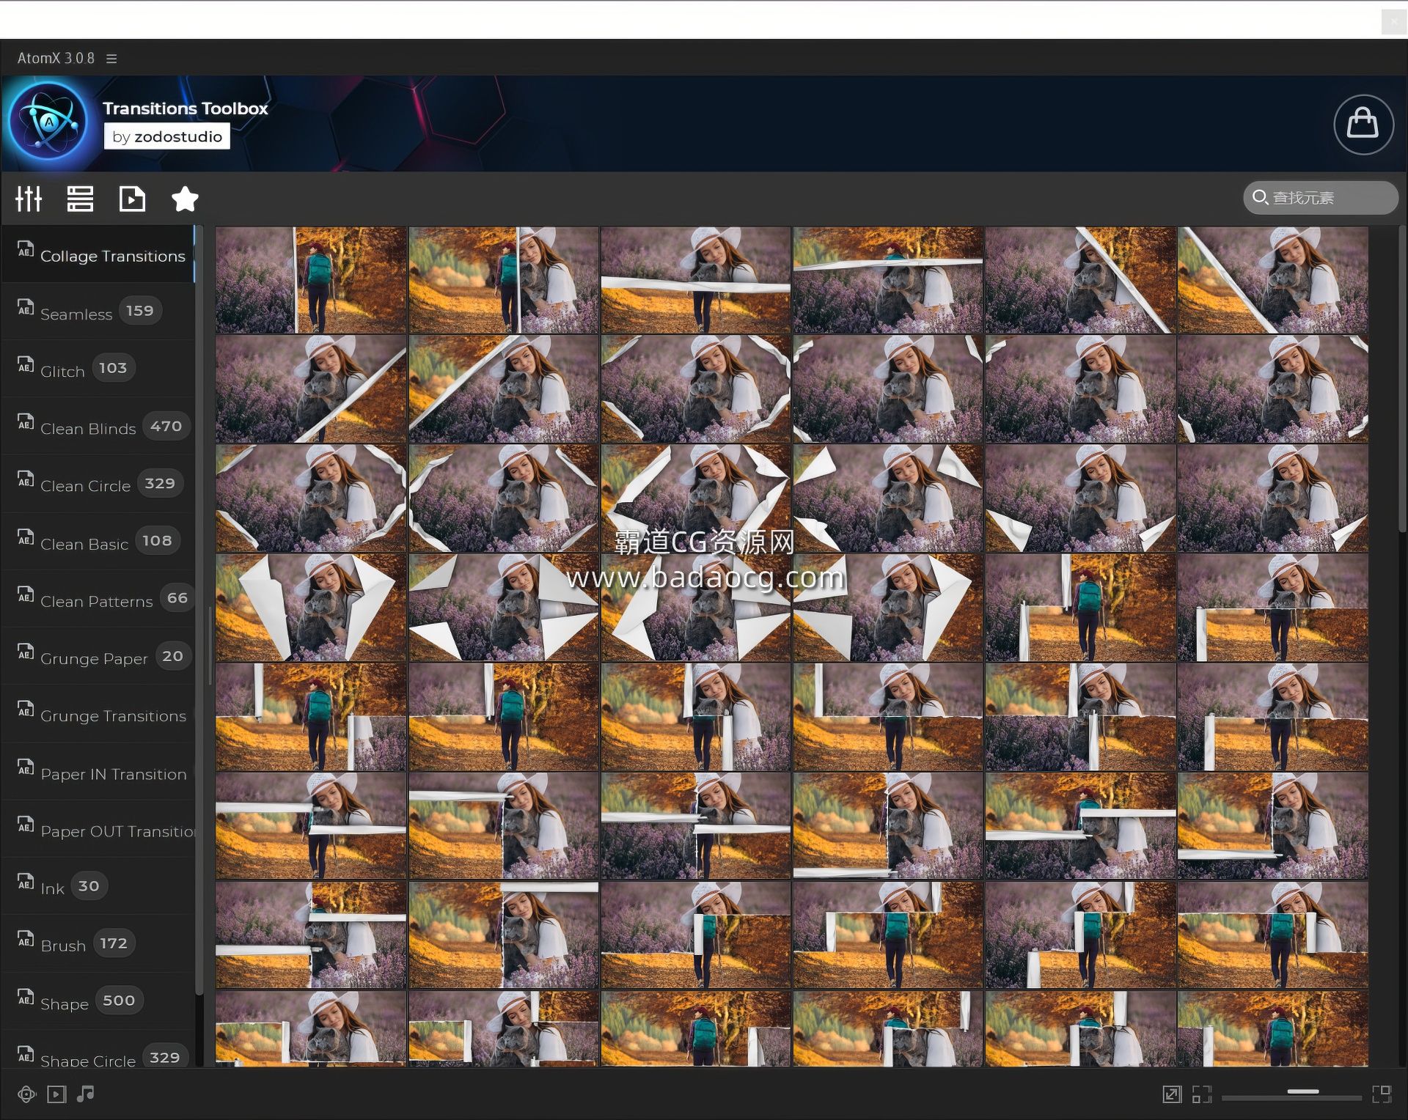Click the thumbnail grid vertical scrollbar
This screenshot has height=1120, width=1408.
(1402, 379)
